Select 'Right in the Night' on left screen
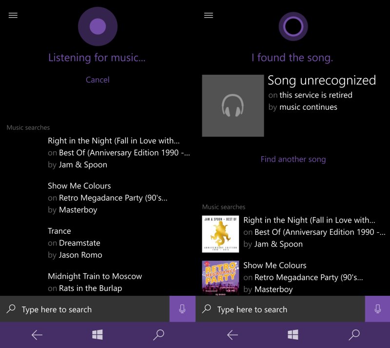 [114, 141]
